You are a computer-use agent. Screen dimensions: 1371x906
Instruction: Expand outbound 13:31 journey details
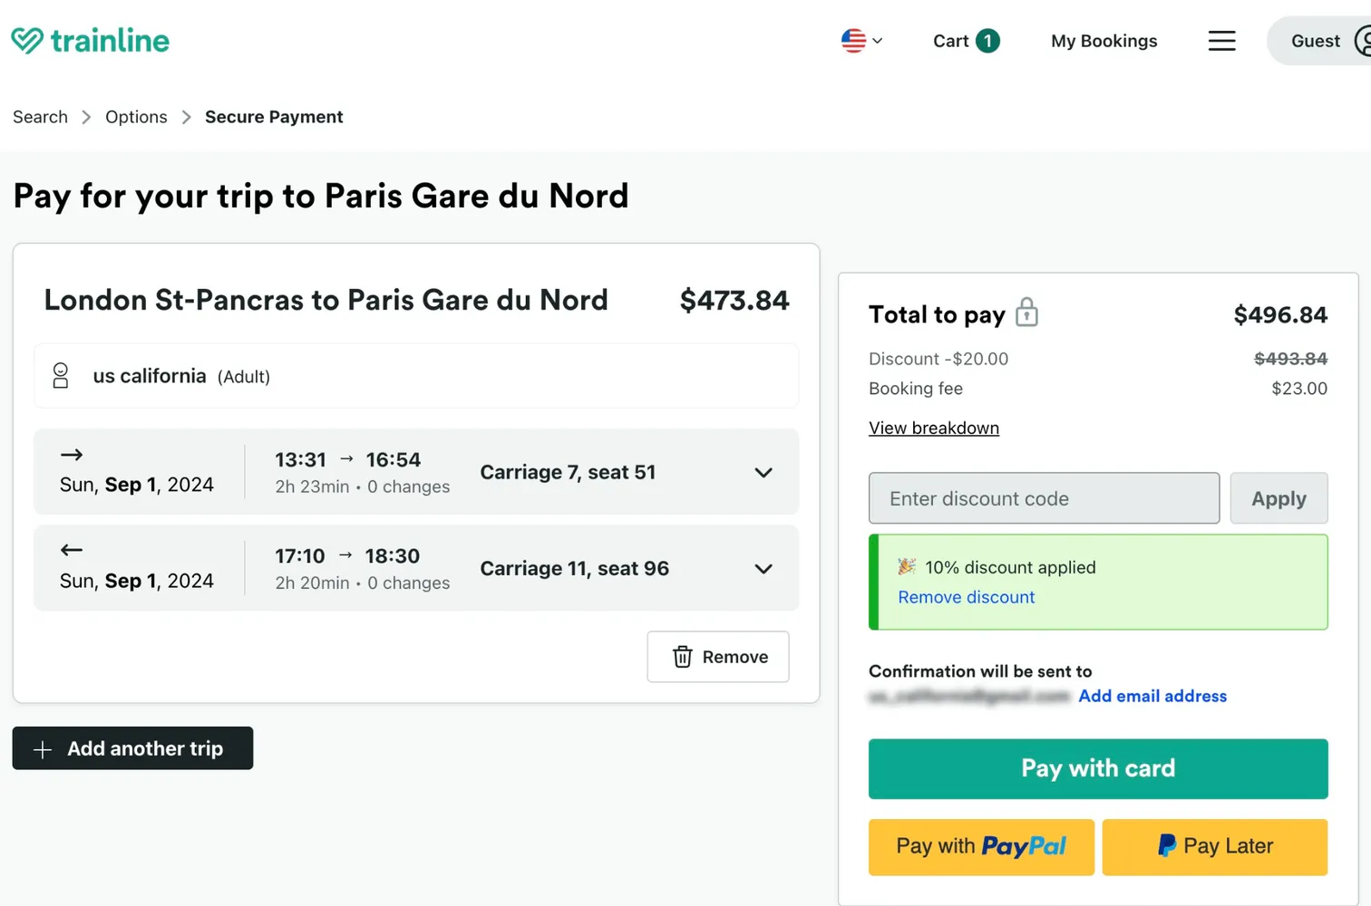(763, 473)
